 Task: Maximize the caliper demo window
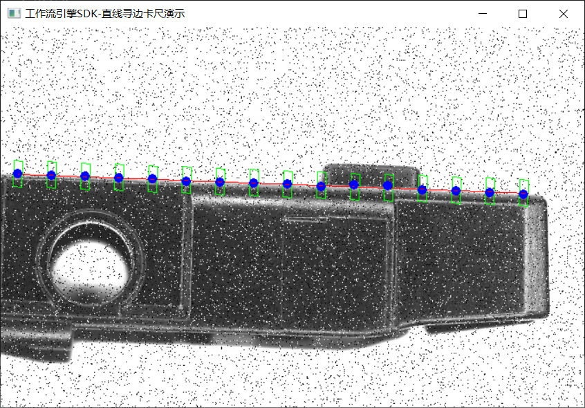pos(523,13)
